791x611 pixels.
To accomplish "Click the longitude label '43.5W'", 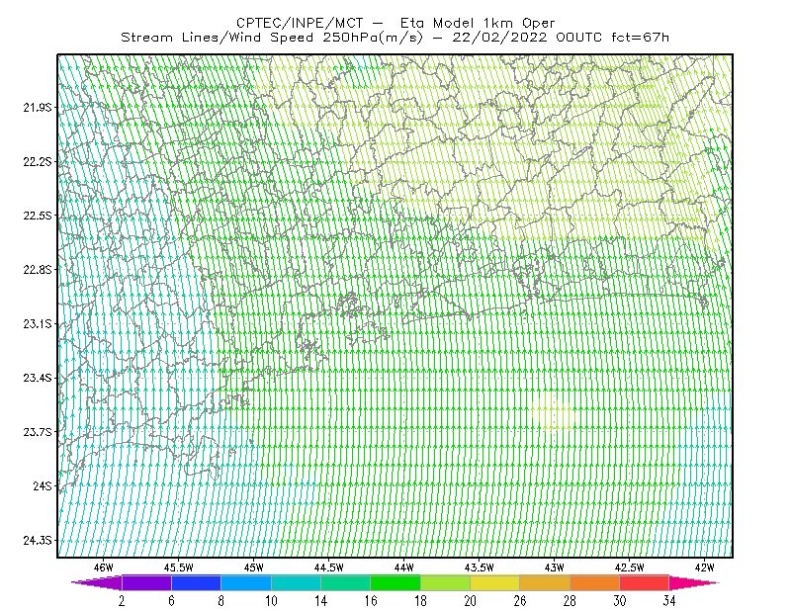I will coord(480,567).
